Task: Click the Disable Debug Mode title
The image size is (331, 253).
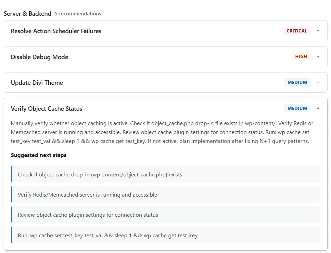Action: point(39,57)
